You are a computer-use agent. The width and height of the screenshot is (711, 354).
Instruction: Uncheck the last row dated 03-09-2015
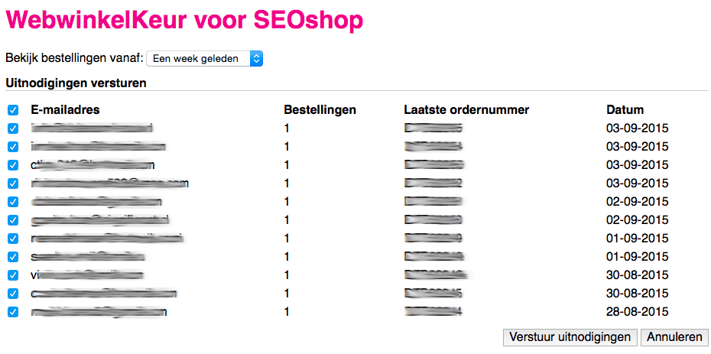[13, 183]
